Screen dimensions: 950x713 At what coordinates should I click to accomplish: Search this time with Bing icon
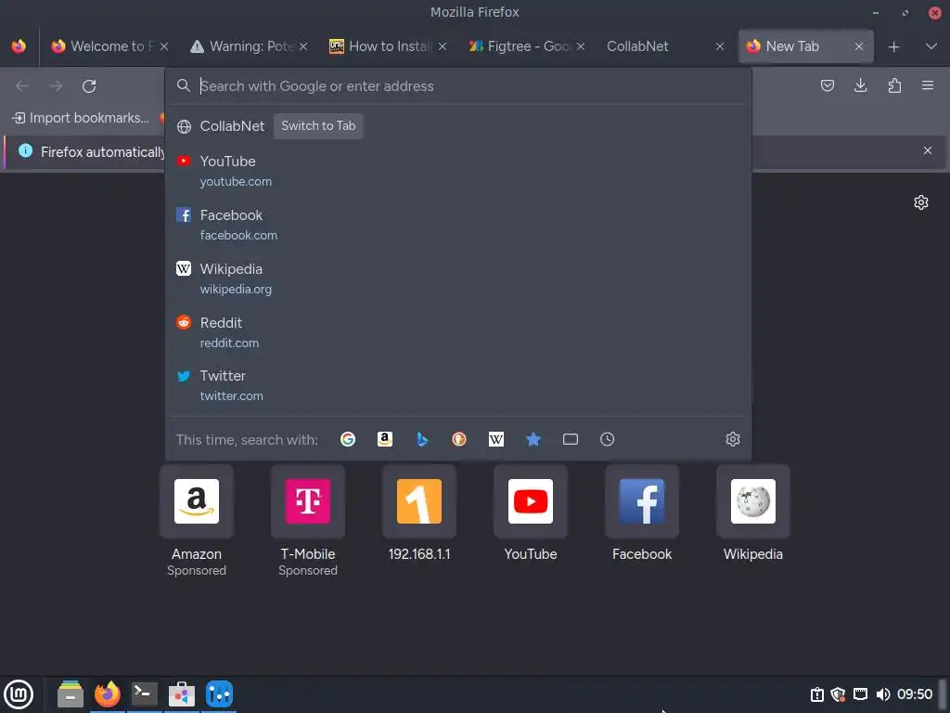[422, 439]
